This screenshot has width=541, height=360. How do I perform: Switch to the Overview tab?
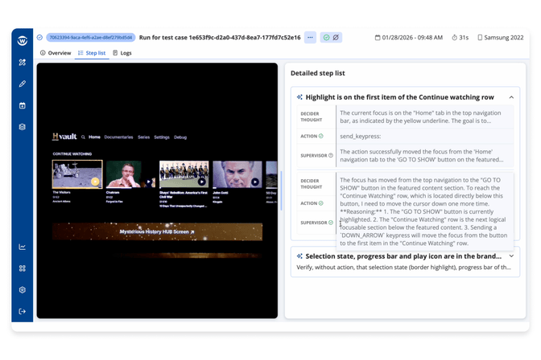(x=56, y=53)
